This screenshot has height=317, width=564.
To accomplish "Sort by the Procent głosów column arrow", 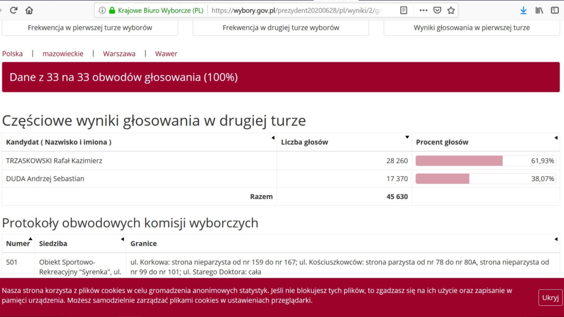I will click(x=556, y=138).
